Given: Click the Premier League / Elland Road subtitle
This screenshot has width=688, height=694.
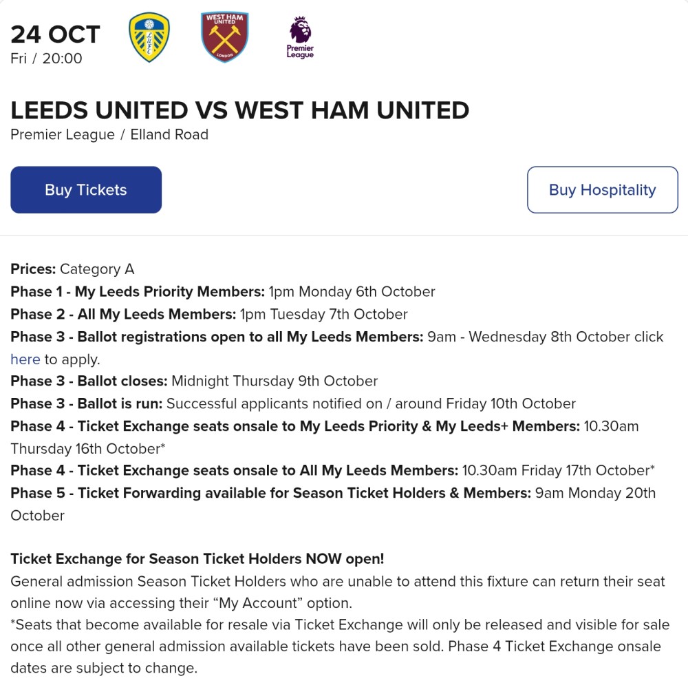Looking at the screenshot, I should tap(109, 135).
